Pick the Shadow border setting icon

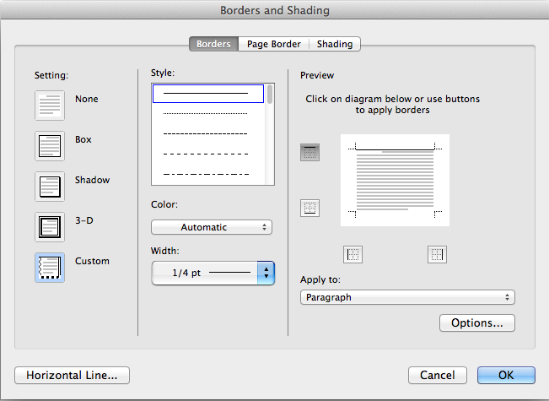tap(50, 186)
